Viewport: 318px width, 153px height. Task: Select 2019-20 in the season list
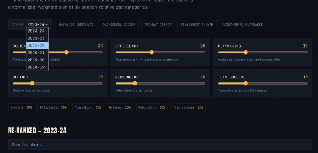click(x=37, y=60)
